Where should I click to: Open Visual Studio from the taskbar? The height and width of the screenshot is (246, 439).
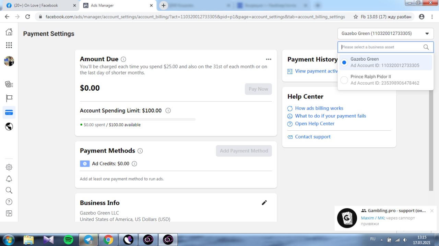click(49, 239)
